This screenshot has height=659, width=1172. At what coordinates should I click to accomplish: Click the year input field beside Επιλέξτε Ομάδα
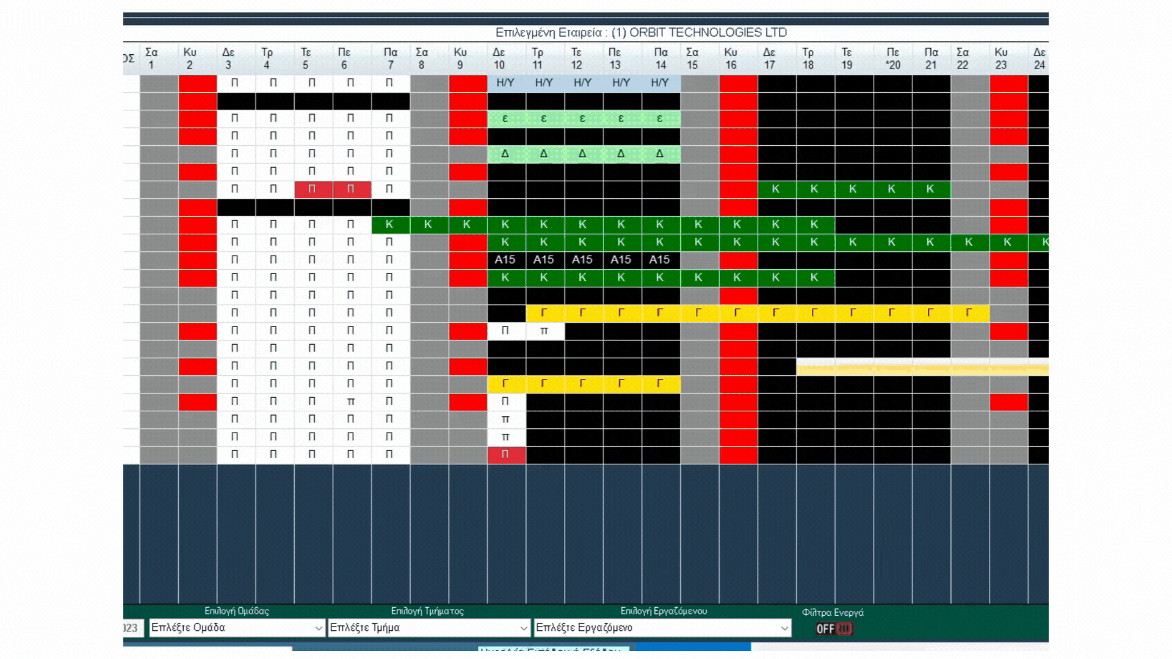[x=133, y=628]
